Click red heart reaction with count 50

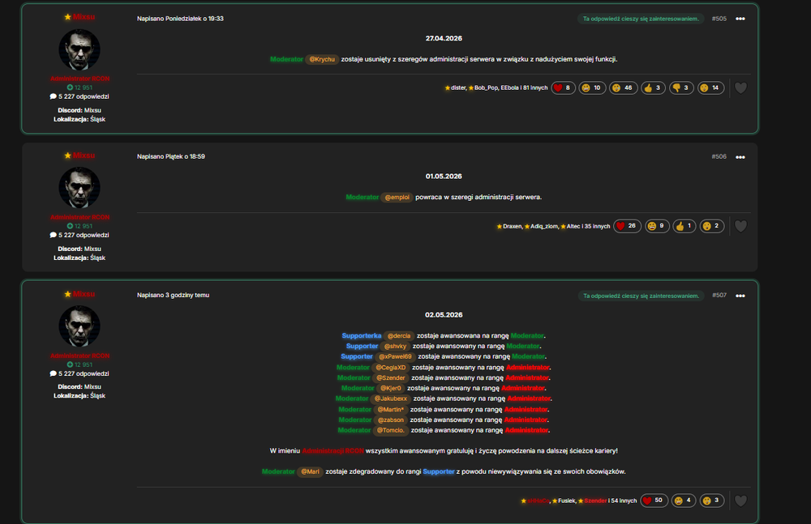pyautogui.click(x=654, y=501)
